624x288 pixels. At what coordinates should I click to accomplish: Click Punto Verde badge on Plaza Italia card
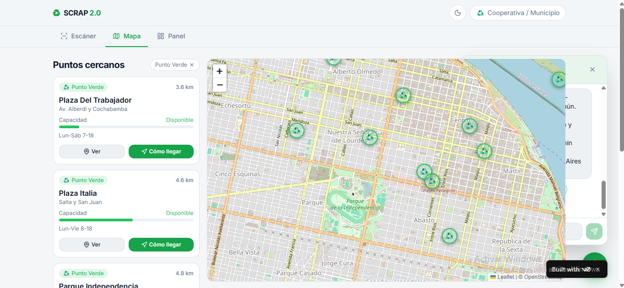click(x=83, y=180)
